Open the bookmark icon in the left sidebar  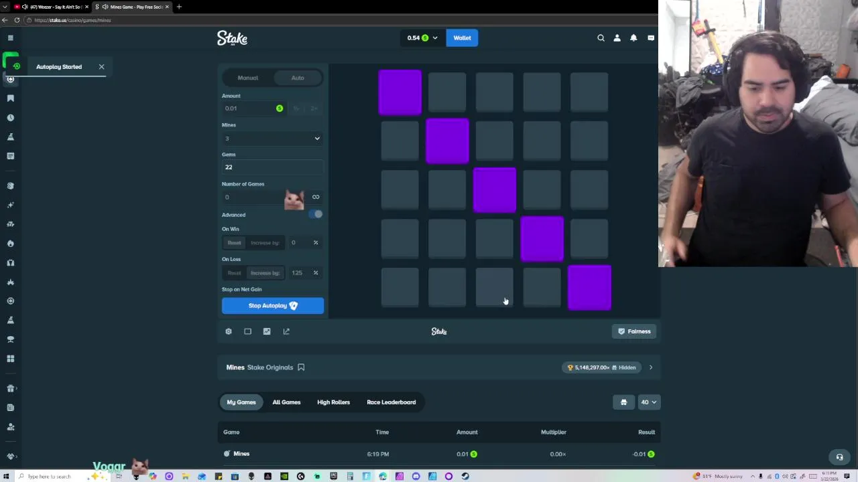click(10, 98)
